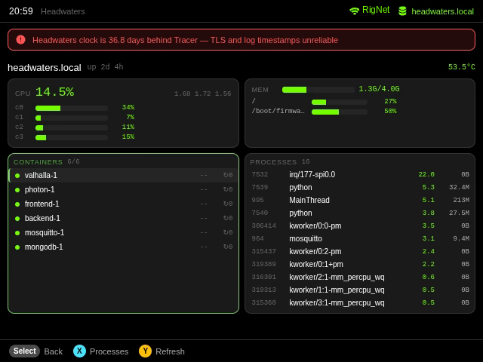Select the mosquitto process row
The width and height of the screenshot is (483, 362).
(x=360, y=238)
